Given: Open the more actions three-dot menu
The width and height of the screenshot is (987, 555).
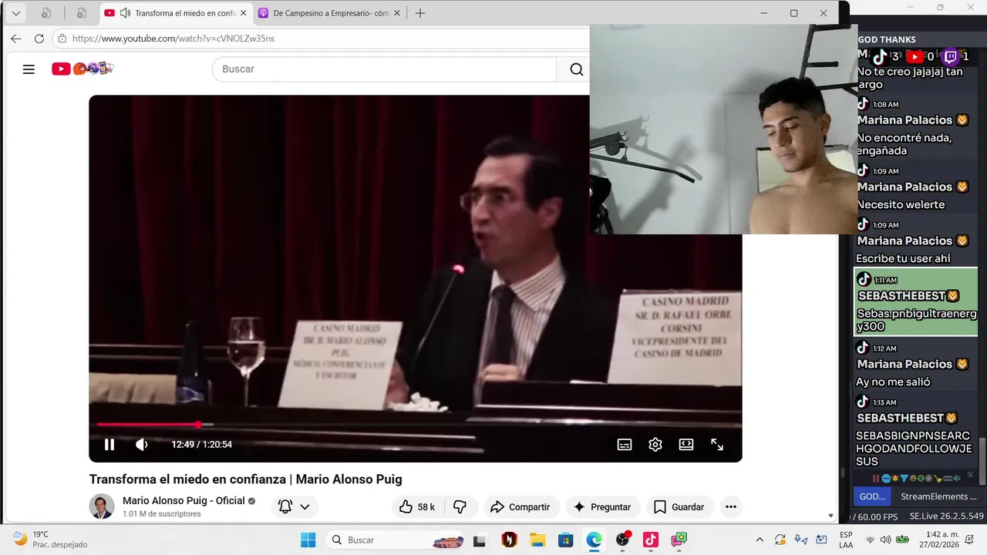Looking at the screenshot, I should [731, 506].
